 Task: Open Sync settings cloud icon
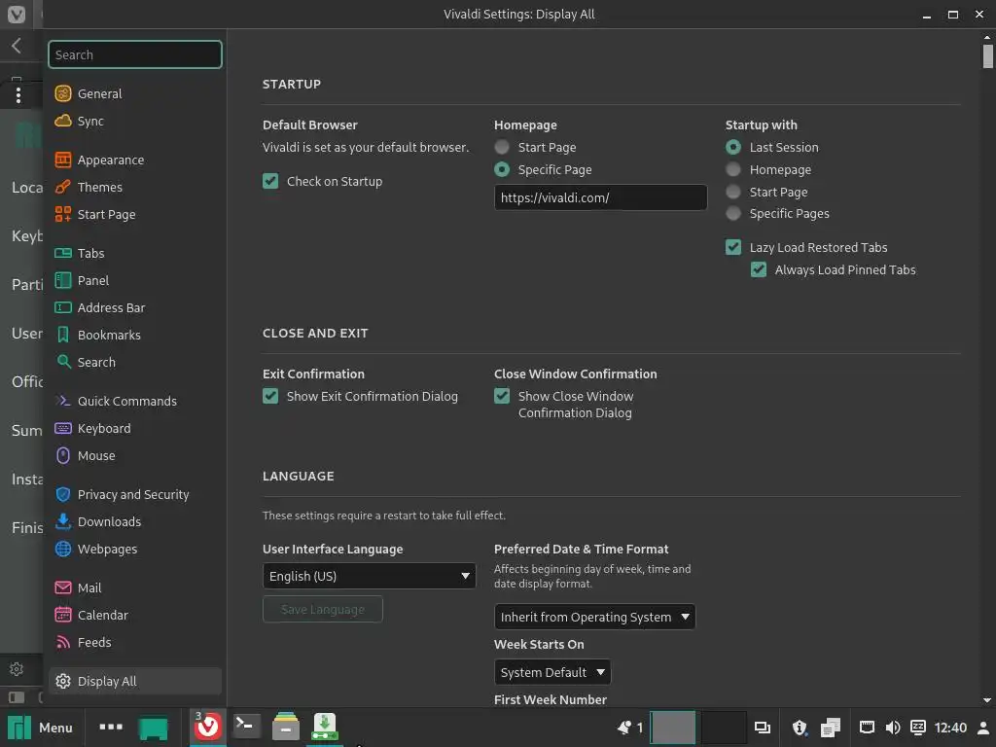63,121
